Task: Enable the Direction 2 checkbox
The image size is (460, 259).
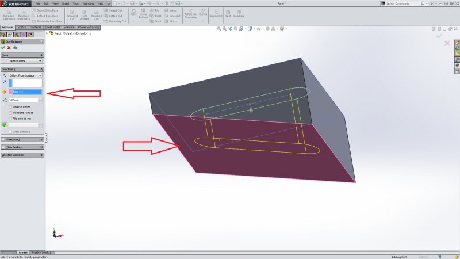Action: (3, 139)
